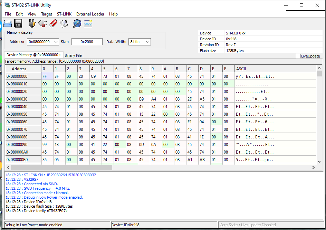The height and width of the screenshot is (230, 326).
Task: Enable the LiveUpdate checkbox
Action: click(x=298, y=56)
